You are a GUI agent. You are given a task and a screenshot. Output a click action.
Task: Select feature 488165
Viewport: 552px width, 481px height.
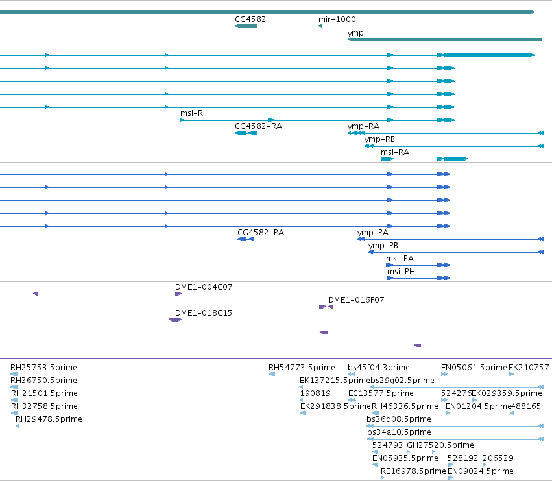(525, 406)
